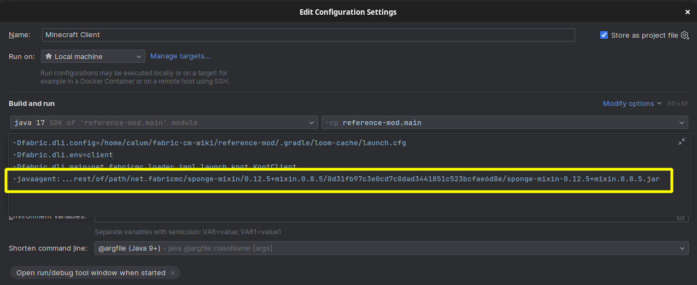697x285 pixels.
Task: Close the Edit Configuration Settings dialog
Action: [x=688, y=12]
